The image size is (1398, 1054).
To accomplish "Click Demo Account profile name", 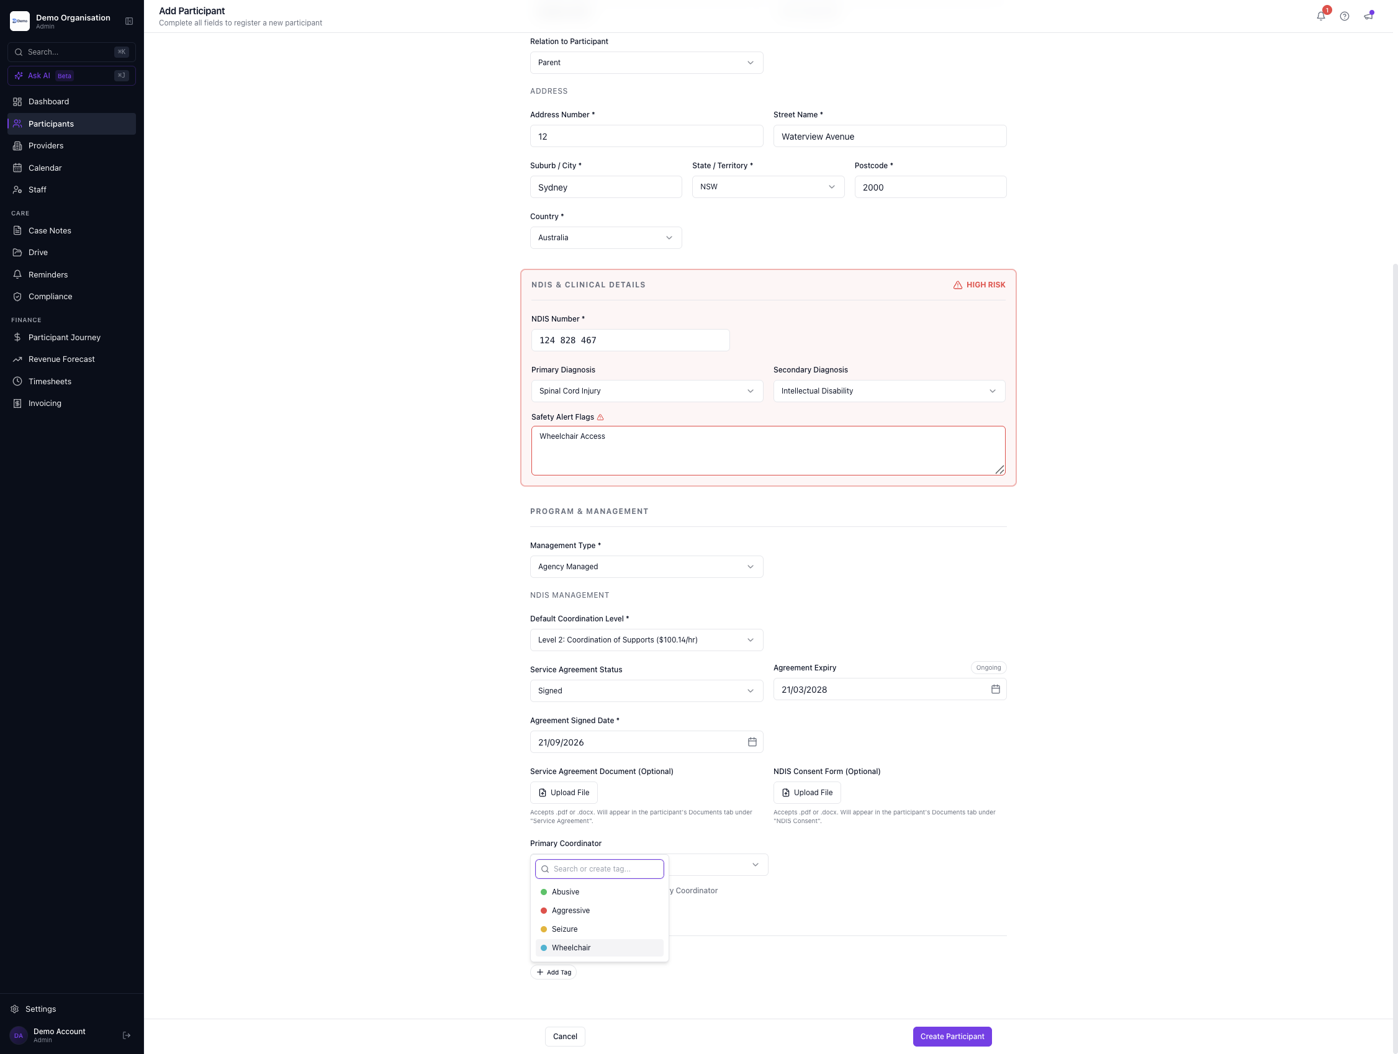I will pos(60,1031).
